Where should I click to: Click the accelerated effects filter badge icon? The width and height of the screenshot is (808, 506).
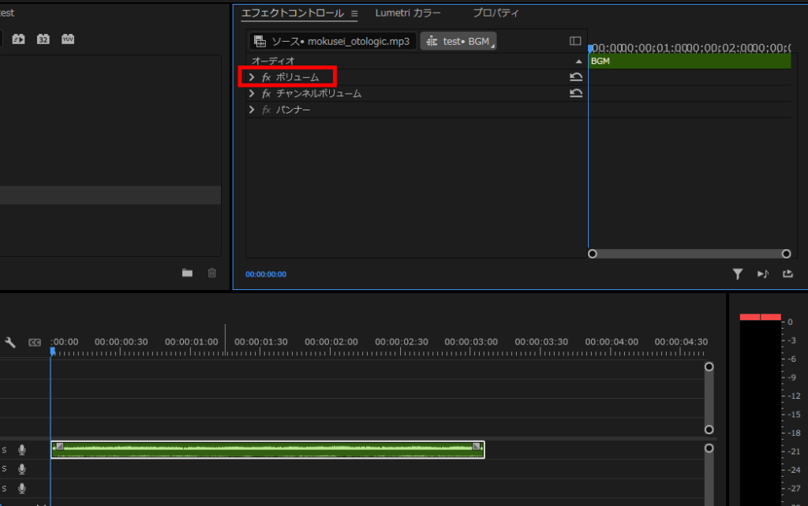tap(18, 39)
